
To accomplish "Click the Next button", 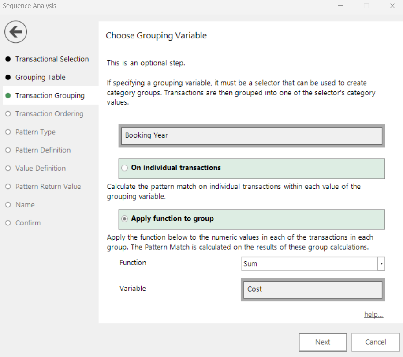I will point(323,342).
